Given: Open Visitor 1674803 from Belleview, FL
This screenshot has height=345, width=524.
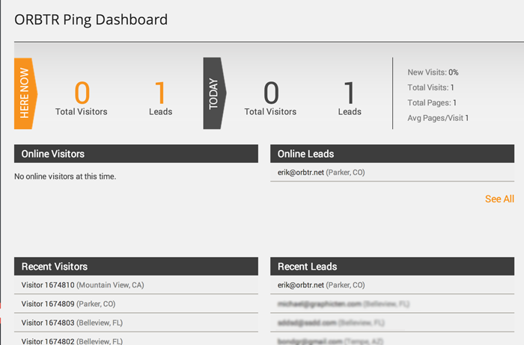Looking at the screenshot, I should click(x=136, y=323).
